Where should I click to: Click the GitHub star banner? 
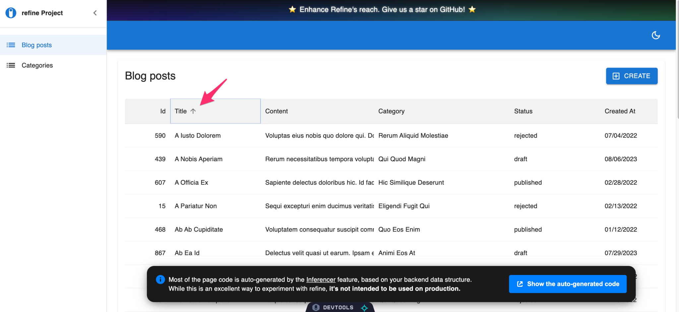pos(382,10)
